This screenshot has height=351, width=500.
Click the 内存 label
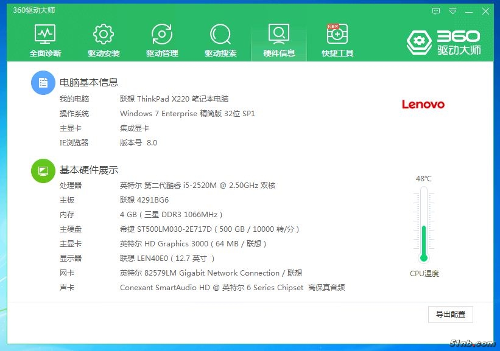(67, 215)
